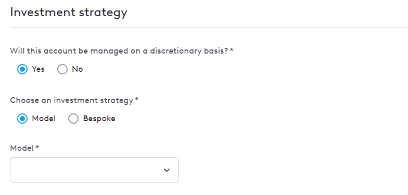Click the Model field label above dropdown

22,149
